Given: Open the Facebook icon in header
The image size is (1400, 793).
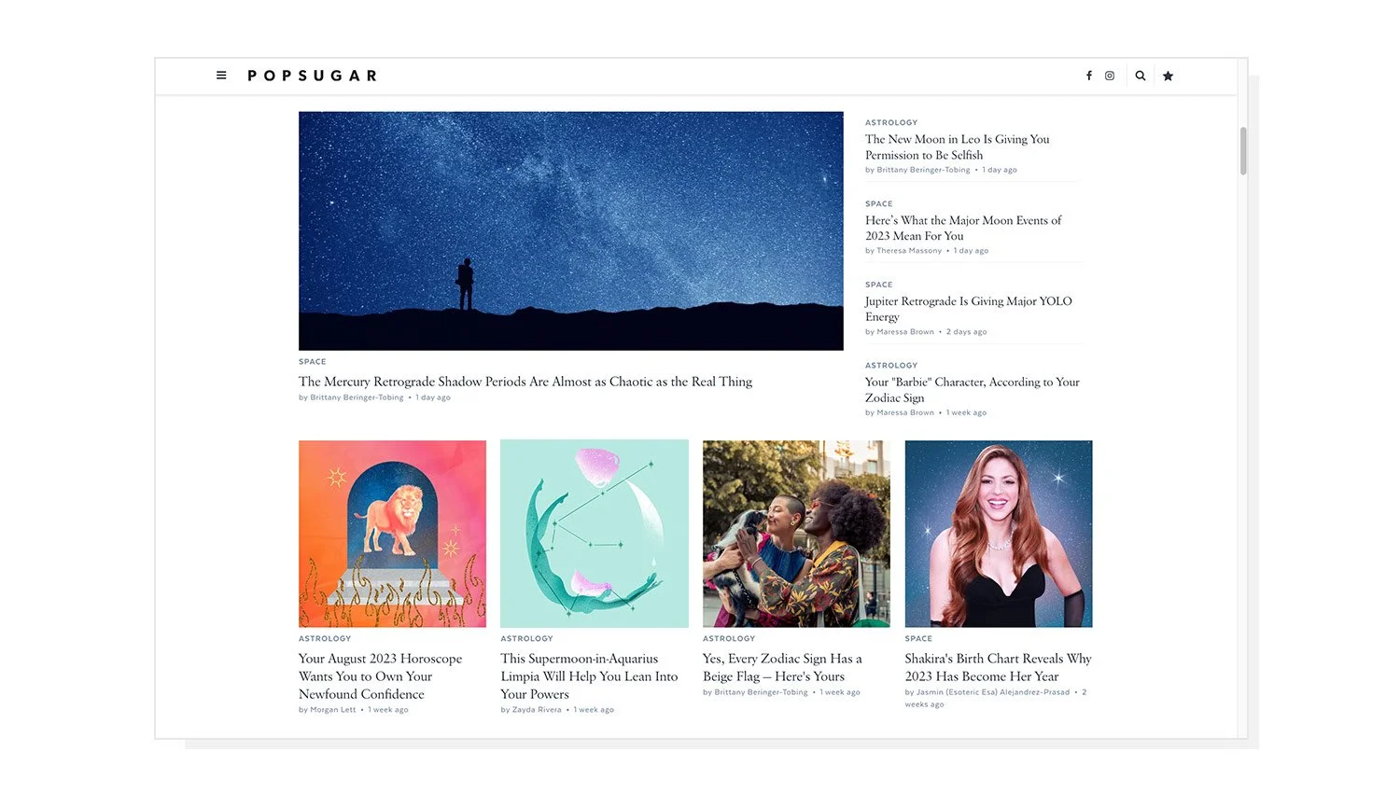Looking at the screenshot, I should click(1088, 76).
